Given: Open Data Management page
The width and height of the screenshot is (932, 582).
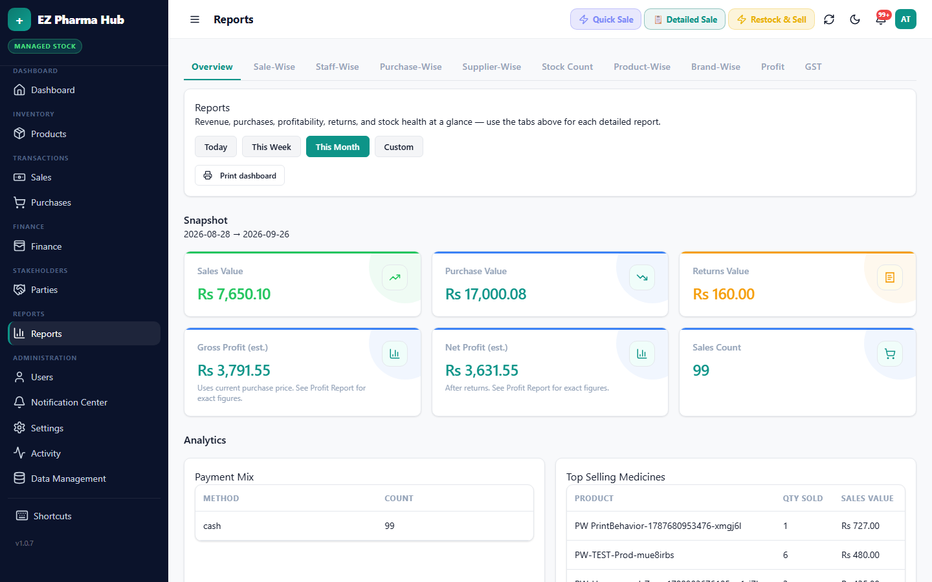Looking at the screenshot, I should click(84, 479).
